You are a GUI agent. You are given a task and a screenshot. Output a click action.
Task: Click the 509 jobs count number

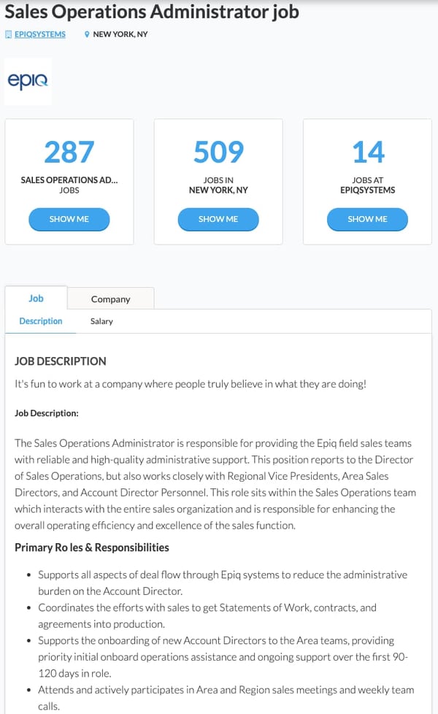click(218, 152)
